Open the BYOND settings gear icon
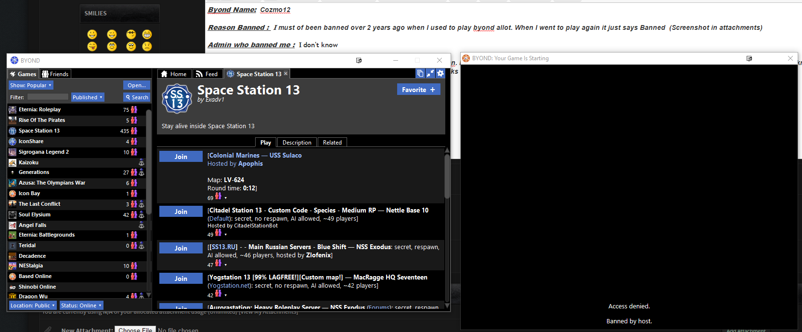 [x=440, y=73]
